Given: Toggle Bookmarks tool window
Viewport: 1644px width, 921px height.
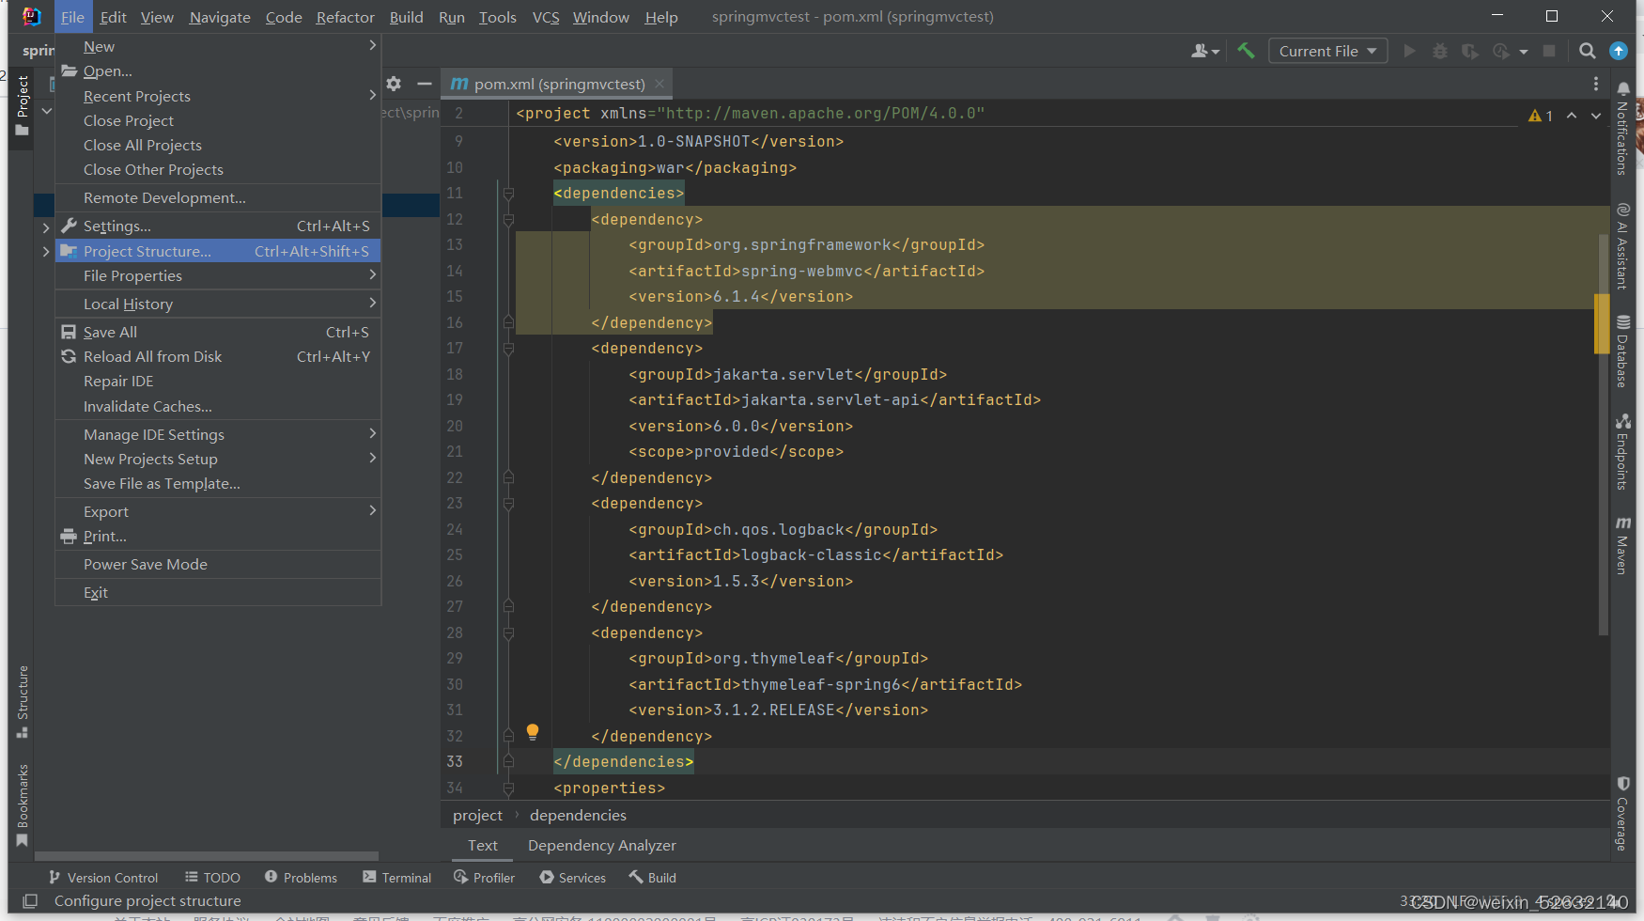Looking at the screenshot, I should (x=23, y=805).
